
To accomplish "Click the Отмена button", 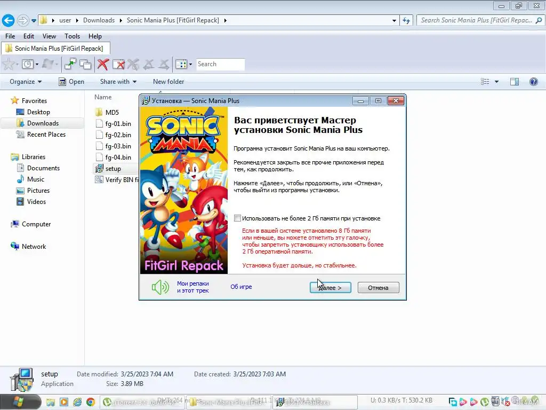I will [x=378, y=288].
